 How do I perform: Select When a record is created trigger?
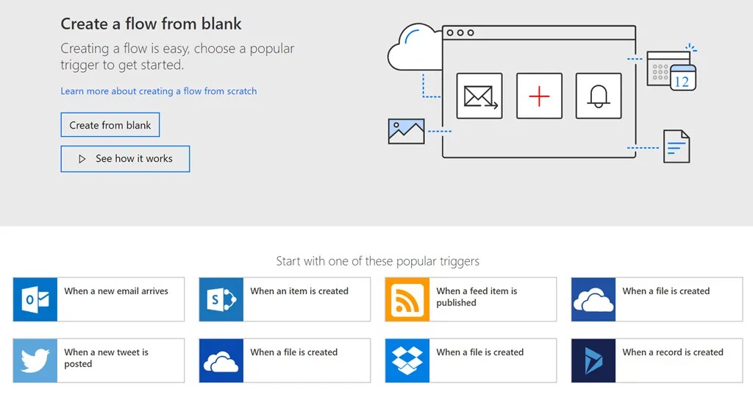(x=657, y=360)
